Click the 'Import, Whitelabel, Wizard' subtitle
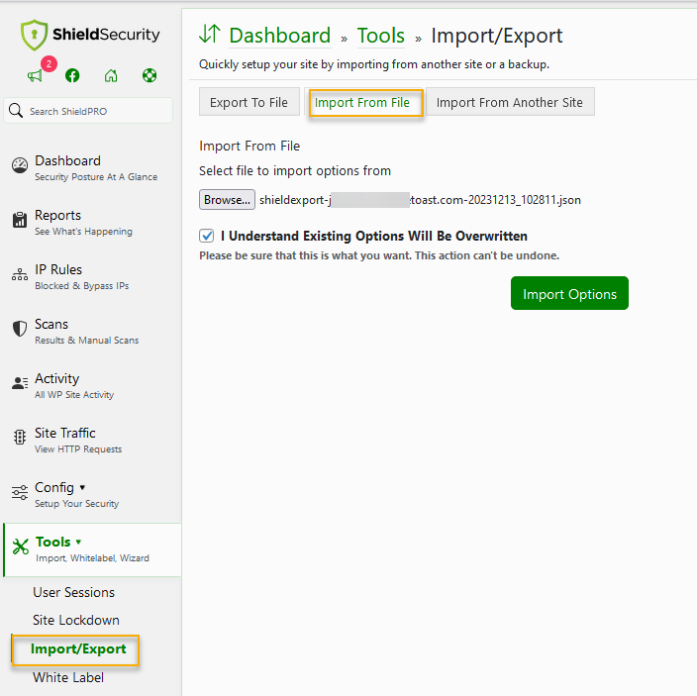 (92, 558)
